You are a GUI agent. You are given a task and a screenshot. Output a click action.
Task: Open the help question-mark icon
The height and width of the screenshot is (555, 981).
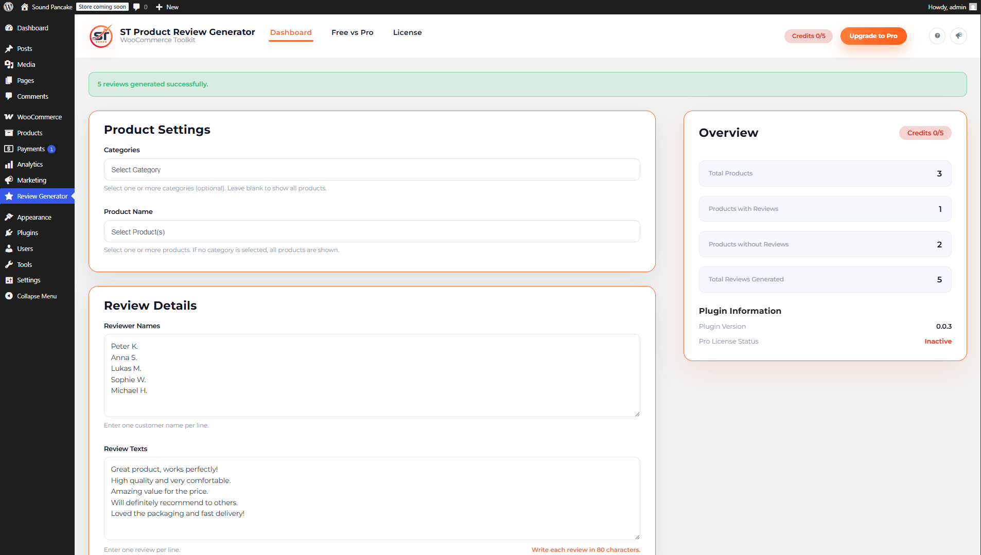click(x=937, y=36)
